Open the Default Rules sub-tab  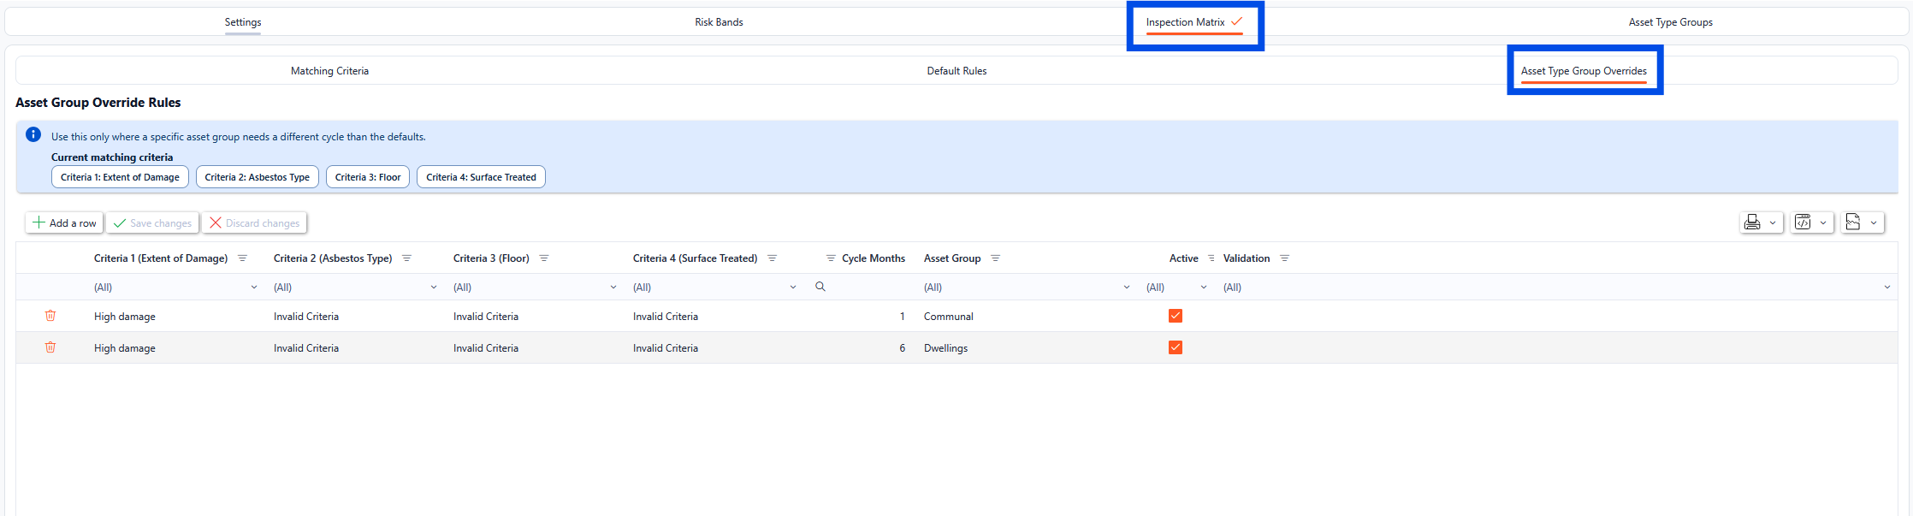tap(956, 71)
